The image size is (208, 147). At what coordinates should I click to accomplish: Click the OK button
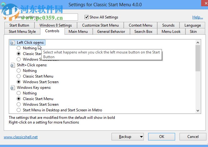pos(162,137)
